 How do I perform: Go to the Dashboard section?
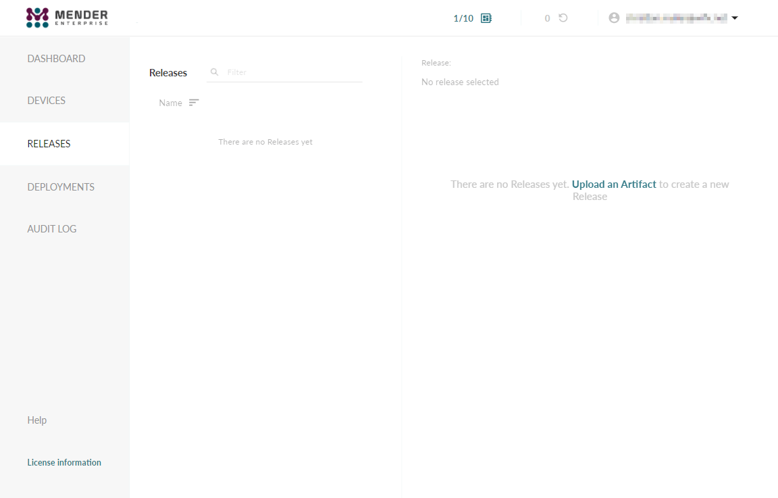coord(56,59)
